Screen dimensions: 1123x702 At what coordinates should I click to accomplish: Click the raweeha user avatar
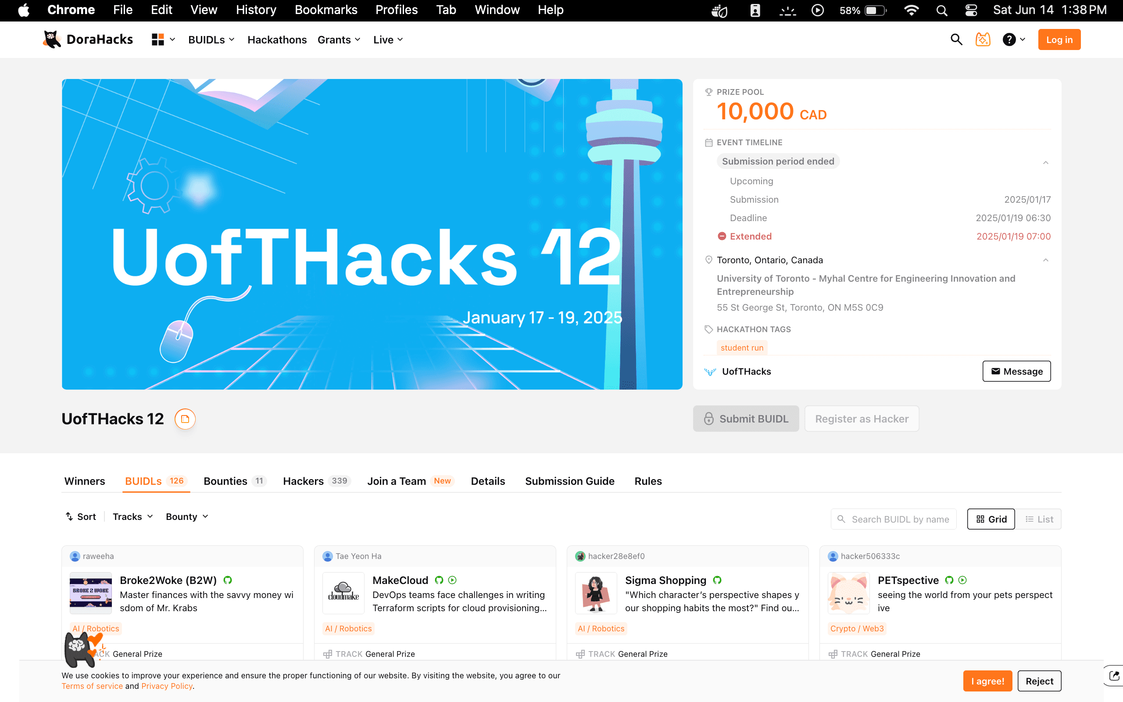click(75, 556)
